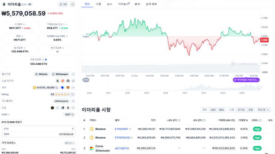The width and height of the screenshot is (275, 154).
Task: Open the first black-gold wallet icon
Action: (x=52, y=108)
